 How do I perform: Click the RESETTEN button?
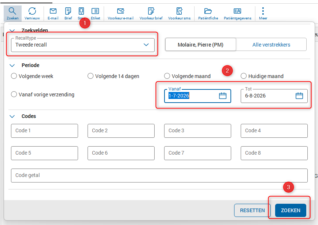point(252,210)
